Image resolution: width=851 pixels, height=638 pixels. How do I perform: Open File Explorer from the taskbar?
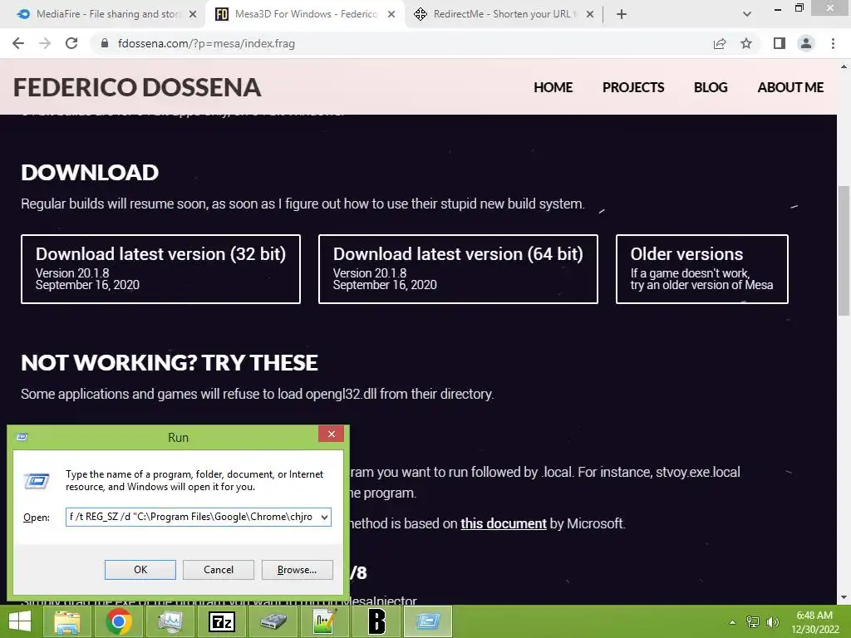[66, 621]
